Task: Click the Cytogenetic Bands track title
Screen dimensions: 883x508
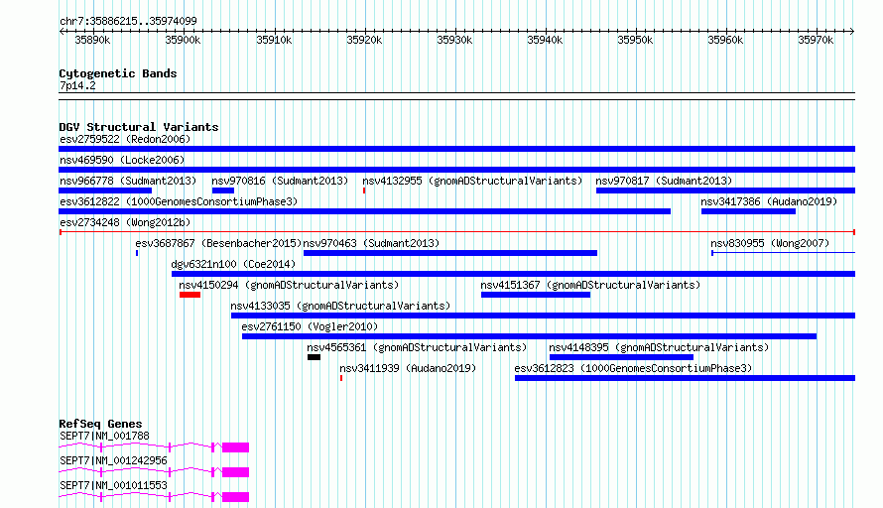Action: pos(118,73)
